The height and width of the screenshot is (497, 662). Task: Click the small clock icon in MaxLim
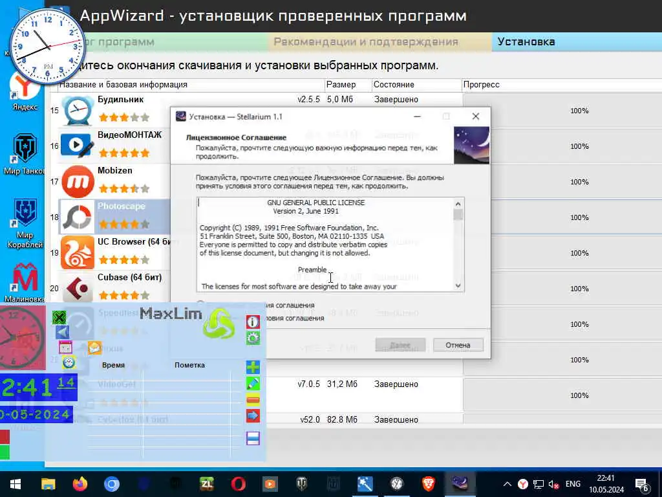point(69,362)
